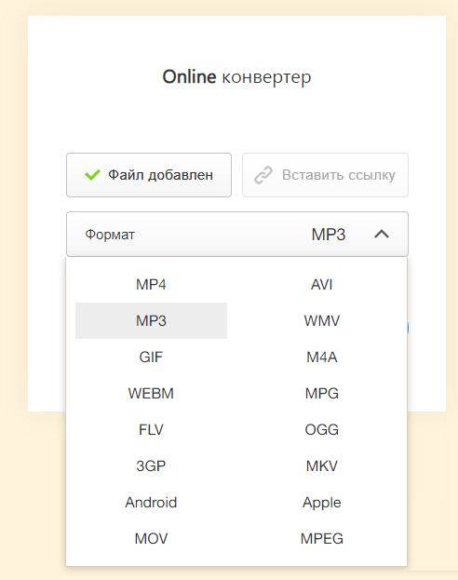Pick M4A audio format

tap(322, 357)
